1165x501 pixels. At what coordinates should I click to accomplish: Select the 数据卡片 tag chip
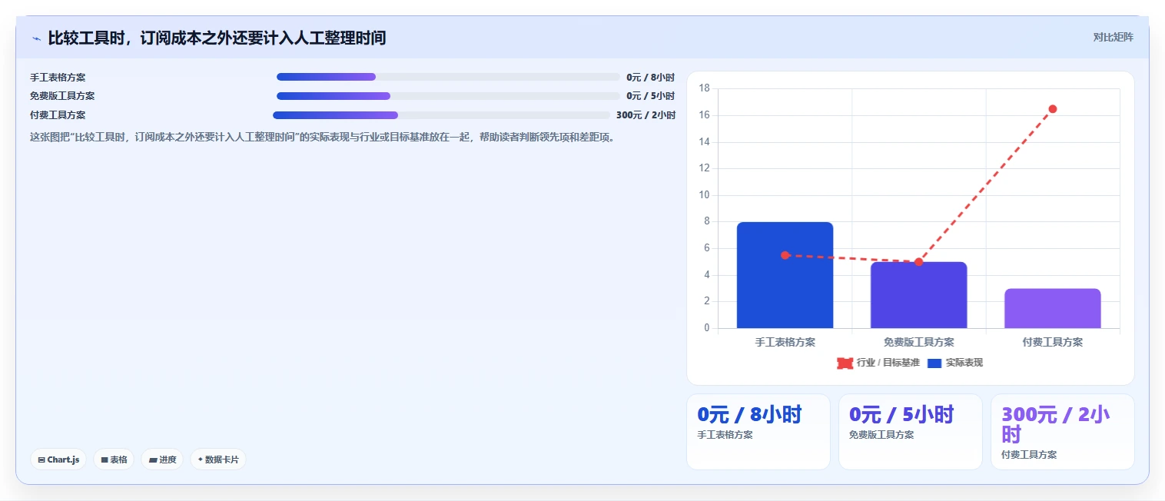click(218, 460)
